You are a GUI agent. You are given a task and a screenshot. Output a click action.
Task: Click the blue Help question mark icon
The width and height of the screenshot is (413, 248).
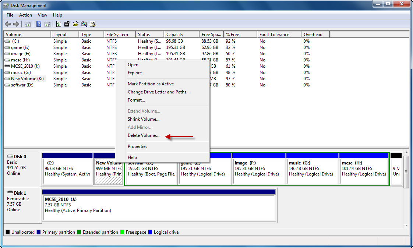click(x=39, y=24)
